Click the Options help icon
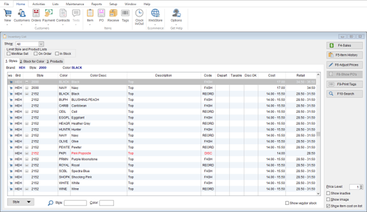 (x=176, y=13)
